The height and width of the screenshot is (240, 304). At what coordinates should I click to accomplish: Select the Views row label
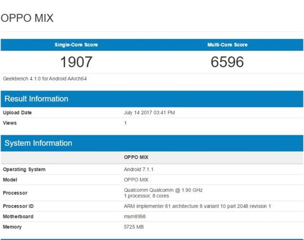coord(10,123)
